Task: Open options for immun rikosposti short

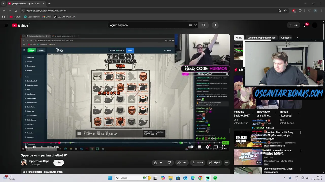Action: click(x=299, y=113)
